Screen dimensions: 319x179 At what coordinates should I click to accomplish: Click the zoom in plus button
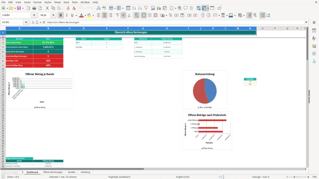click(308, 177)
